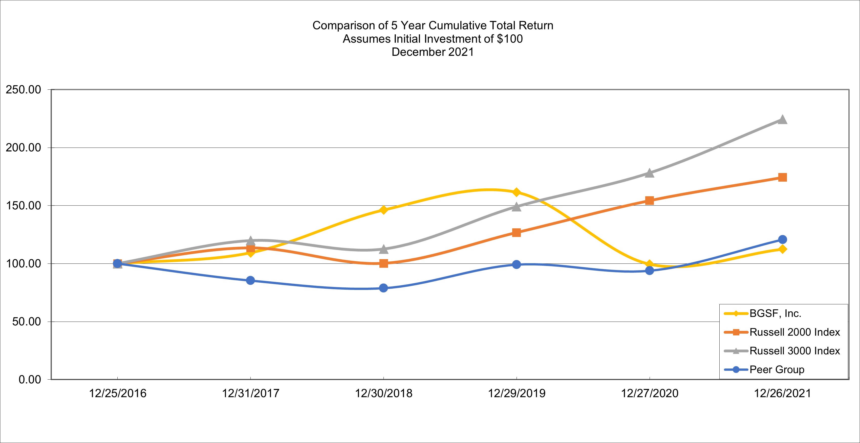Select the Russell 2000 square marker at 12/27/2020
This screenshot has height=443, width=860.
point(649,200)
